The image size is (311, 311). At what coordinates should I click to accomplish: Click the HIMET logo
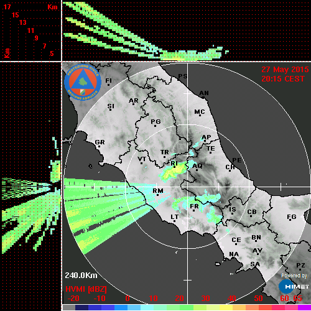coord(294,287)
